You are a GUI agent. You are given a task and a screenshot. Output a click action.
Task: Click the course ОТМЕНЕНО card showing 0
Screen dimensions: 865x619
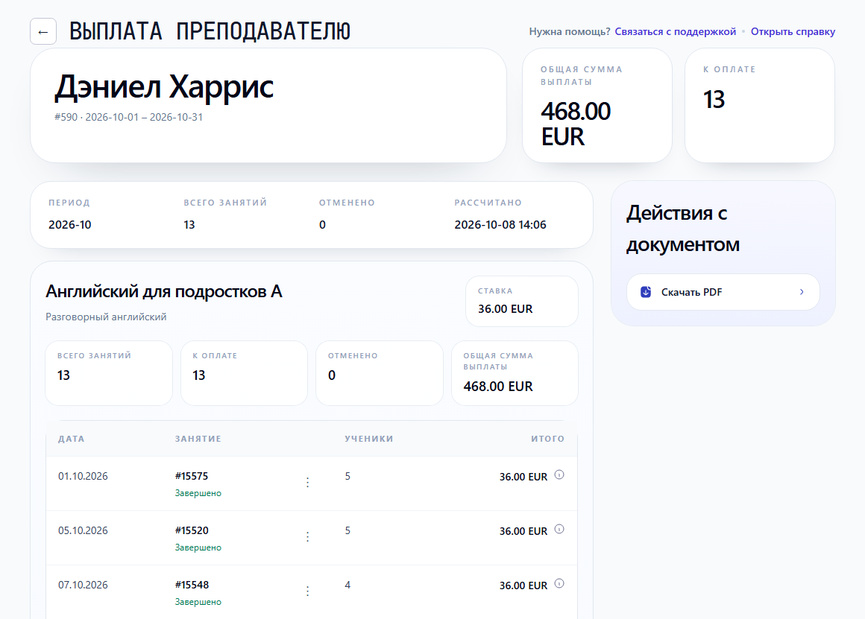(x=380, y=373)
